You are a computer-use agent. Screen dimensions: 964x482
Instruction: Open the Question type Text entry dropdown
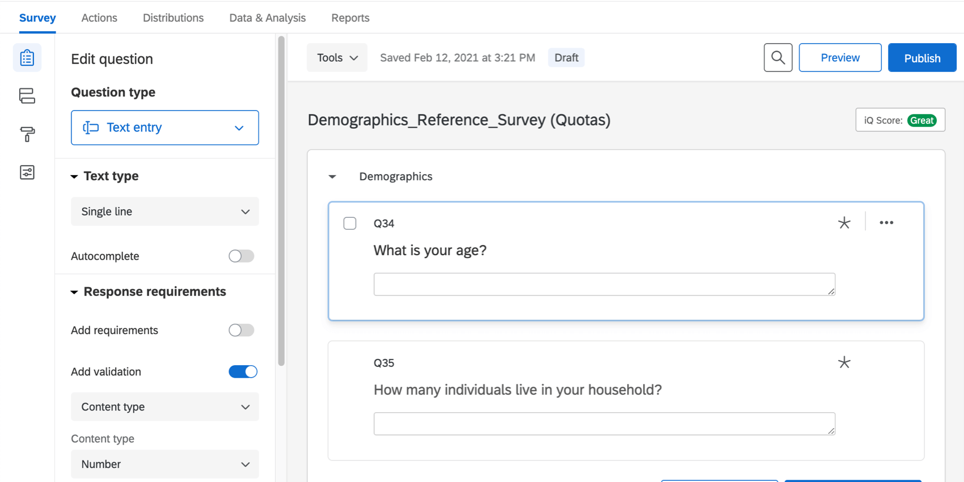coord(165,128)
